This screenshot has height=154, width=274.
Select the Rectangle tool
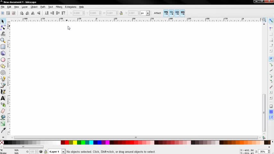click(3, 47)
